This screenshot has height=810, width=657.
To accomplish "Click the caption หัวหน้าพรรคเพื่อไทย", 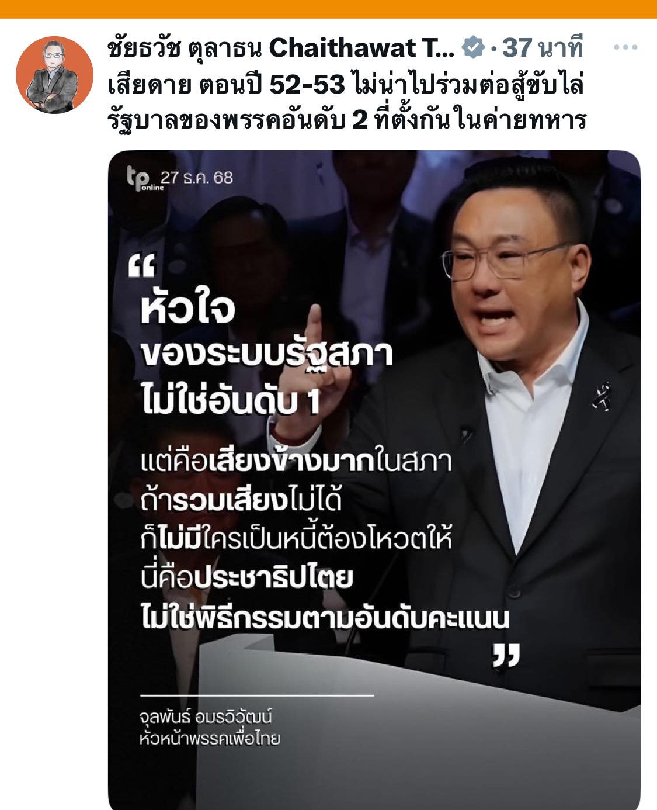I will (210, 739).
